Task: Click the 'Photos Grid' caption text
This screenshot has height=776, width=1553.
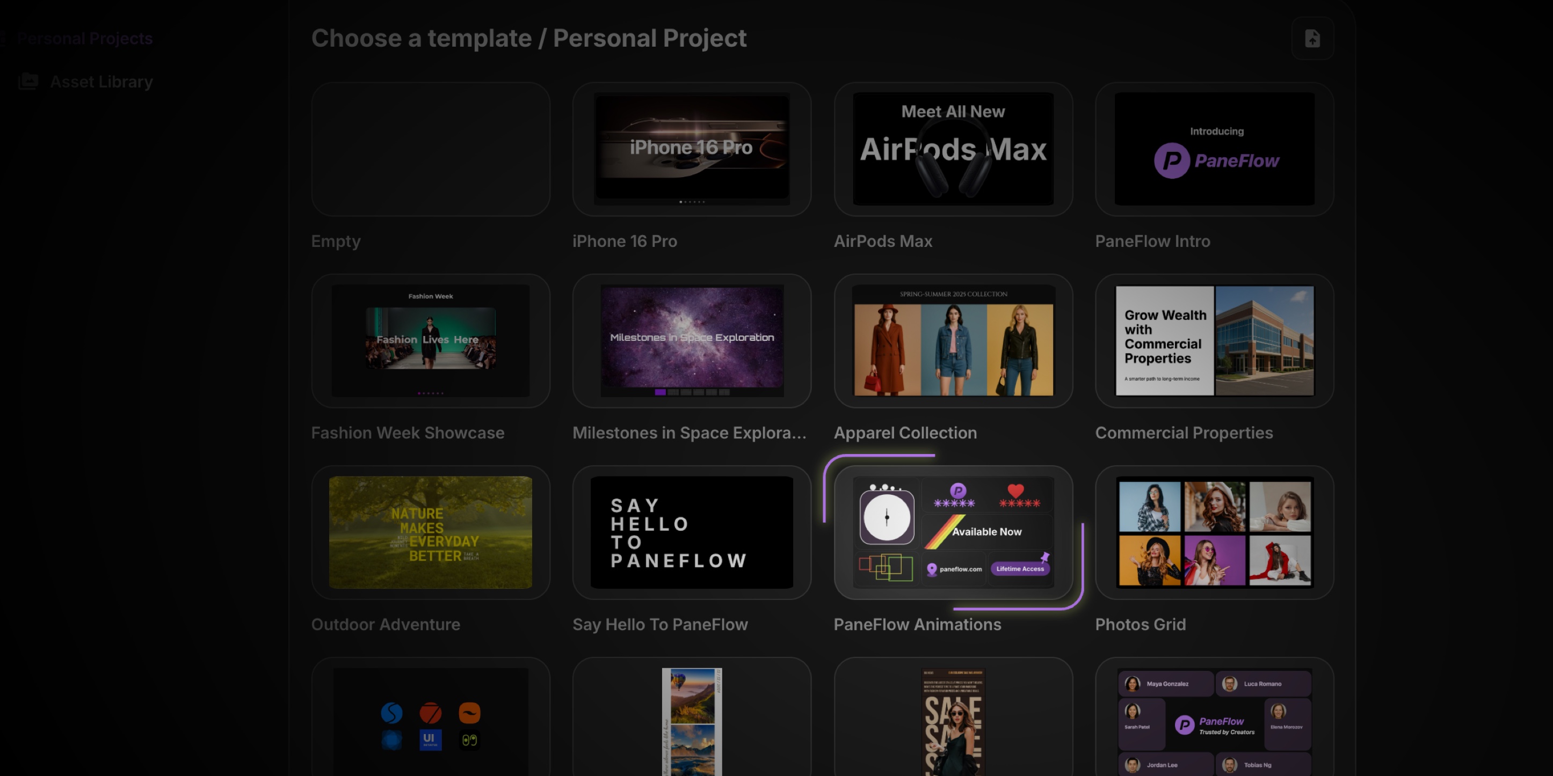Action: [1140, 625]
